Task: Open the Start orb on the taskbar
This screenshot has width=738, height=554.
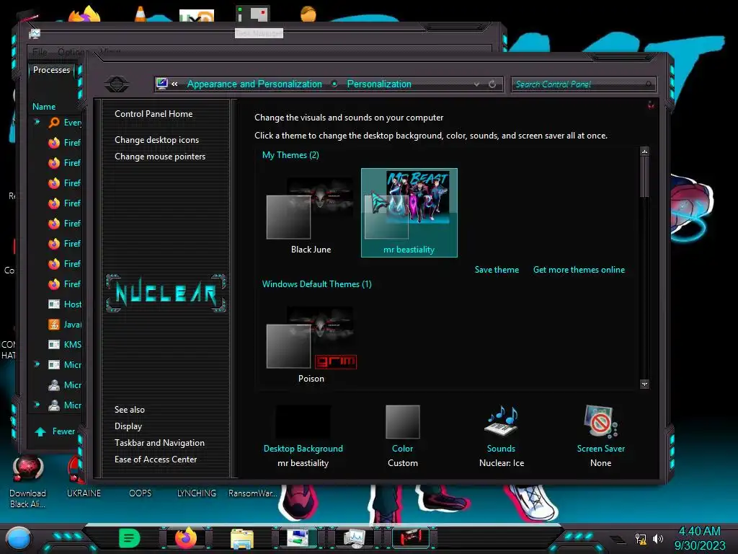Action: pyautogui.click(x=18, y=538)
